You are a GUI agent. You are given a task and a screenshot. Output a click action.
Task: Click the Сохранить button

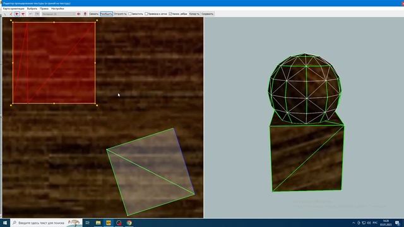tap(208, 14)
